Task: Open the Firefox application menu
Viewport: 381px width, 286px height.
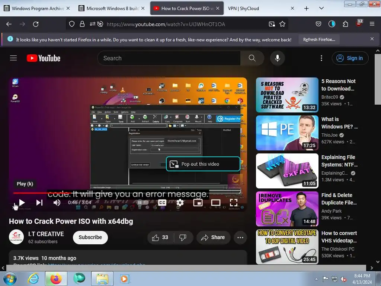Action: point(372,24)
